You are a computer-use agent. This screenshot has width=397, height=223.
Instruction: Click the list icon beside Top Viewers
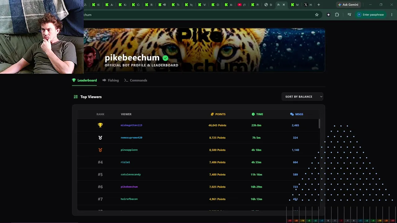point(76,97)
